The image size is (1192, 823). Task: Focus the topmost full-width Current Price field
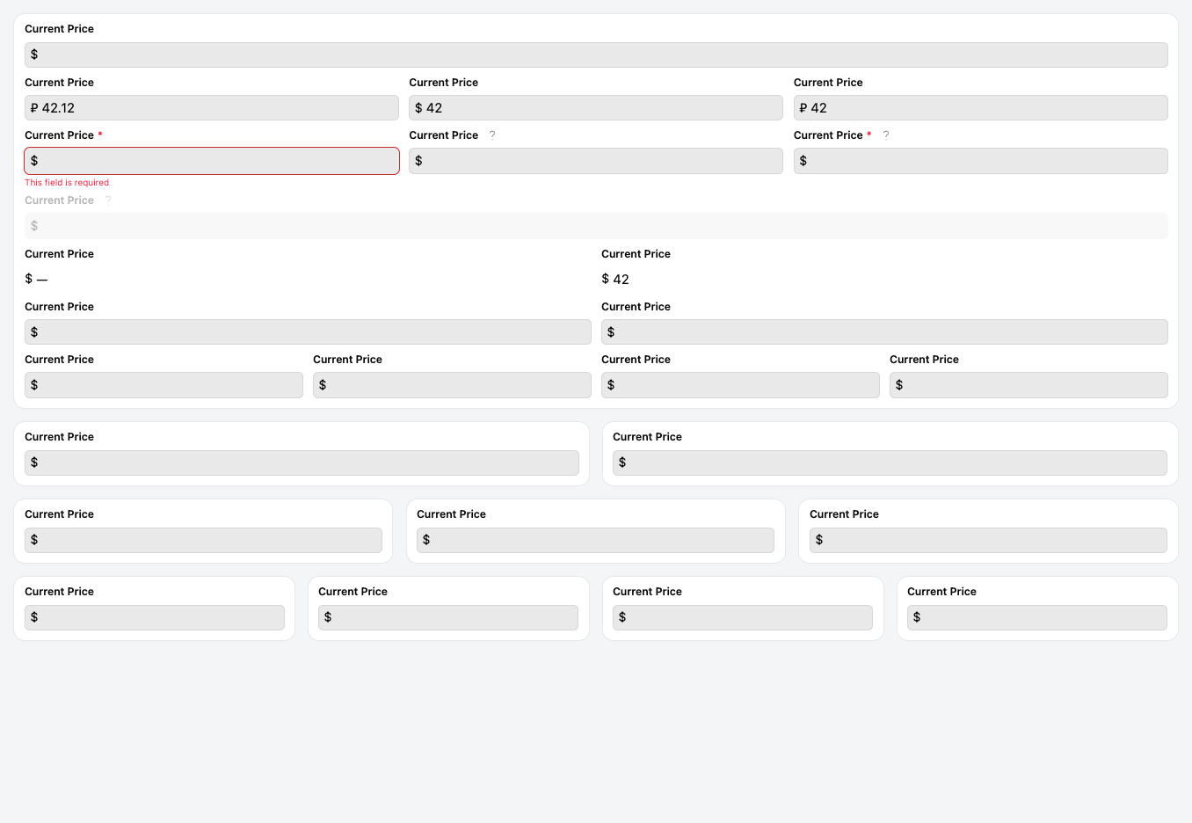point(595,55)
